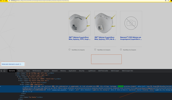Screen dimensions: 172x100
Task: Open Nexcare C101 mask product link
Action: [x=131, y=38]
